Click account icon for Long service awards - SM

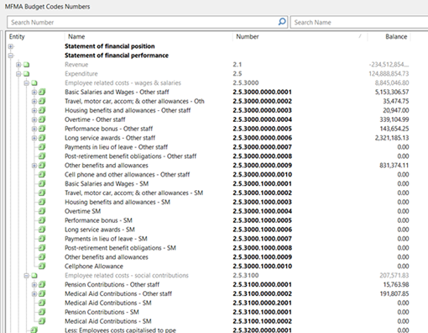42,230
